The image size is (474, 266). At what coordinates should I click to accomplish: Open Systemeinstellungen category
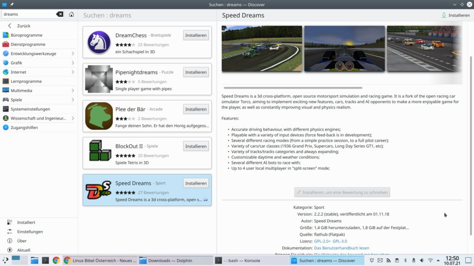click(x=38, y=109)
